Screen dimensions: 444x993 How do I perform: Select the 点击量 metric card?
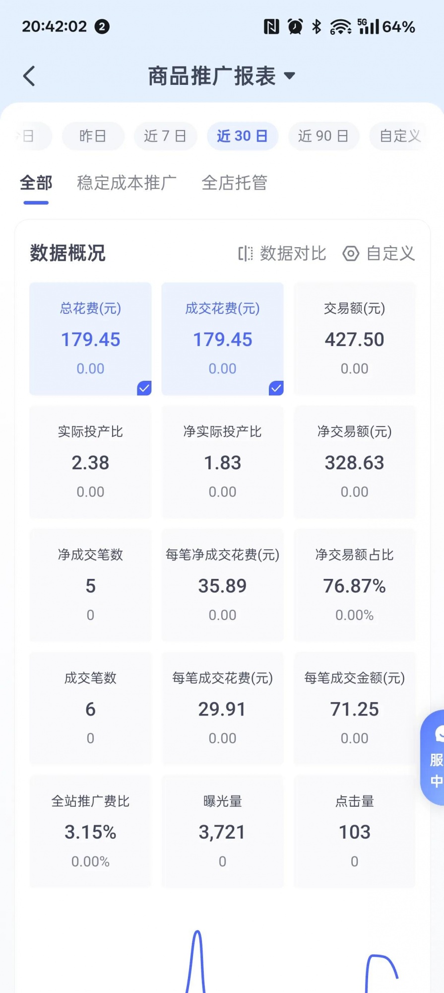354,831
